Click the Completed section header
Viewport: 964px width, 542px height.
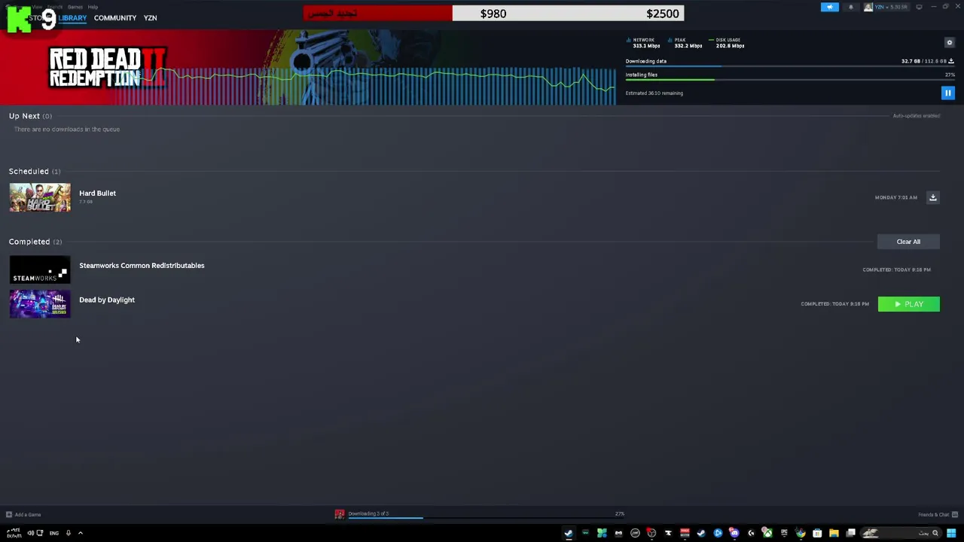35,242
